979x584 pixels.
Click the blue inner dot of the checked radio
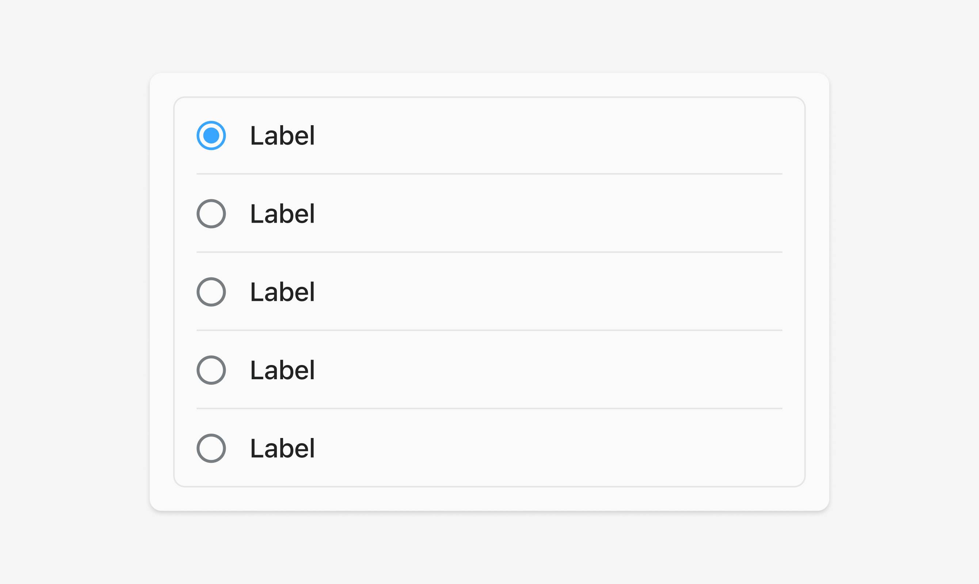(211, 135)
